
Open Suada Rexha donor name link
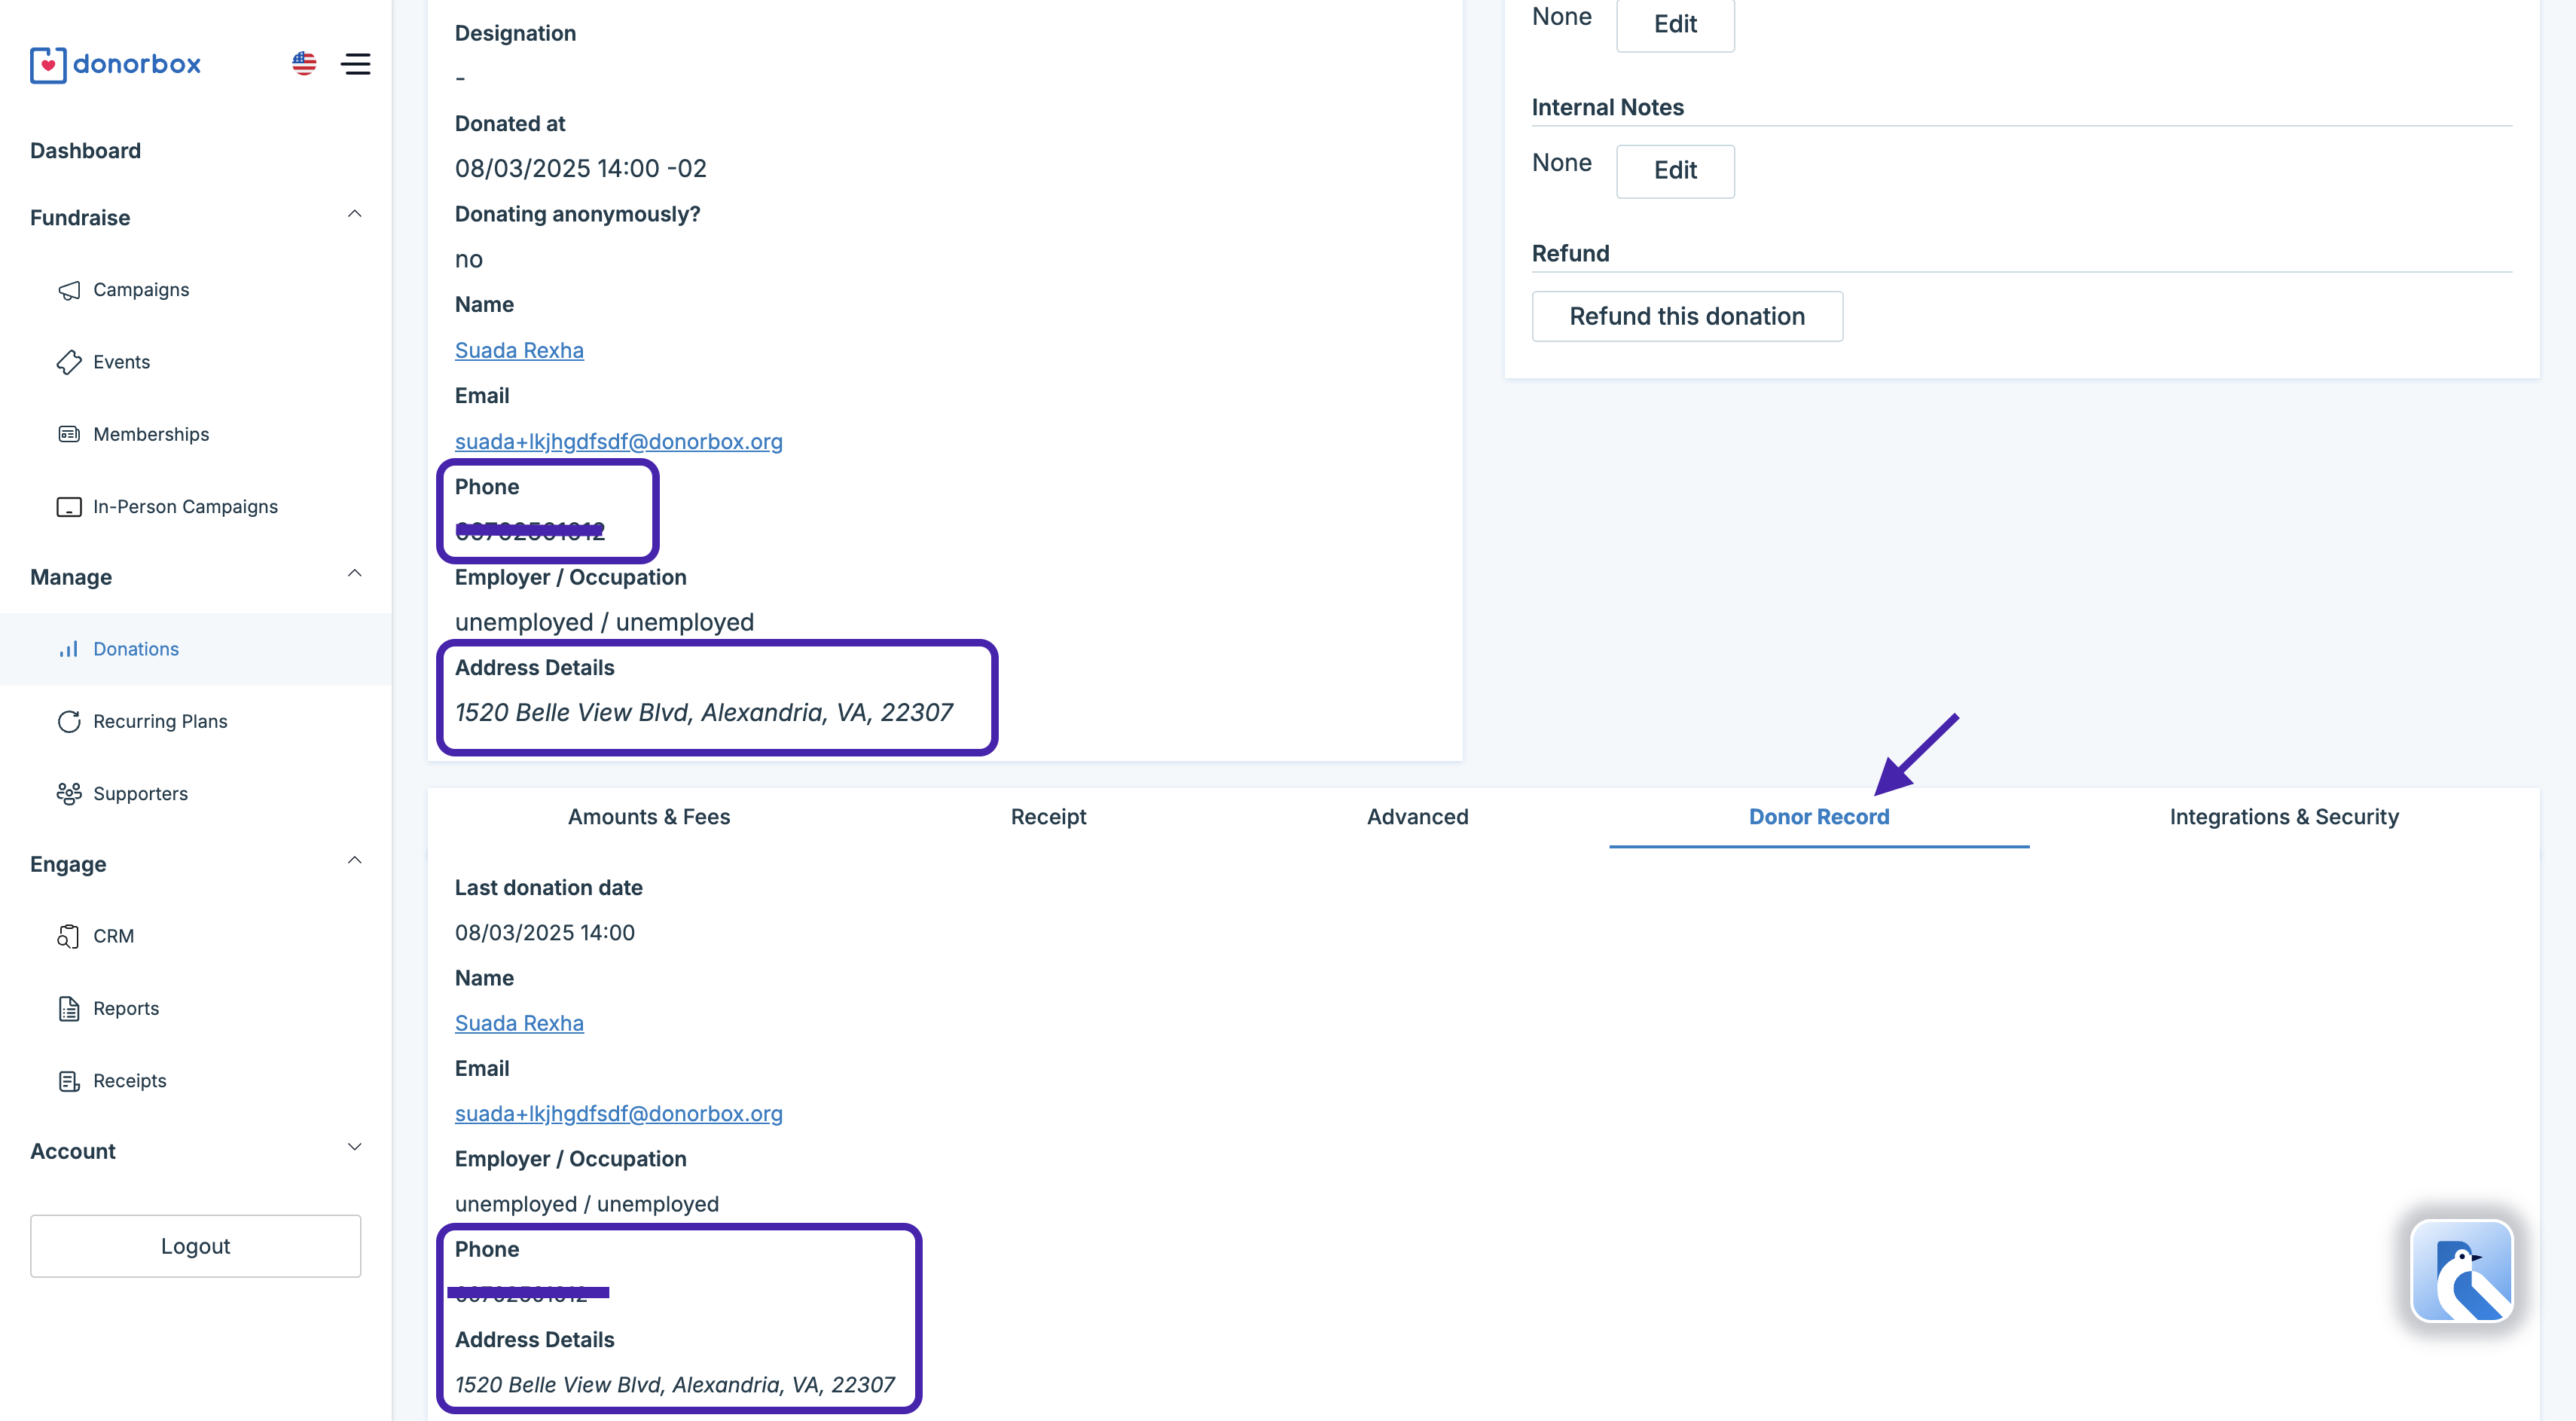tap(519, 350)
